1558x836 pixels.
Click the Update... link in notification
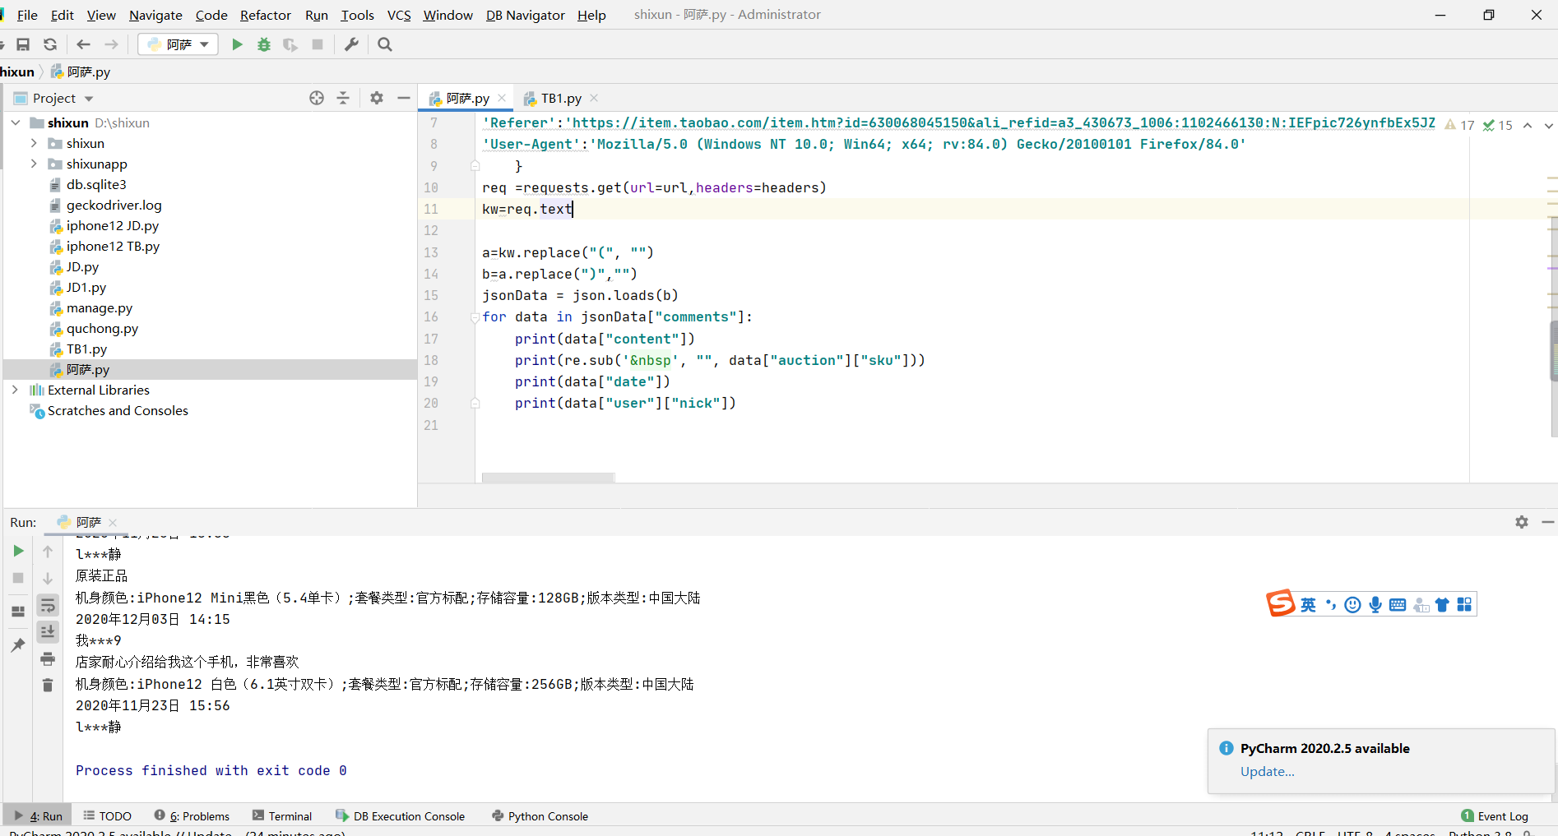(x=1267, y=771)
